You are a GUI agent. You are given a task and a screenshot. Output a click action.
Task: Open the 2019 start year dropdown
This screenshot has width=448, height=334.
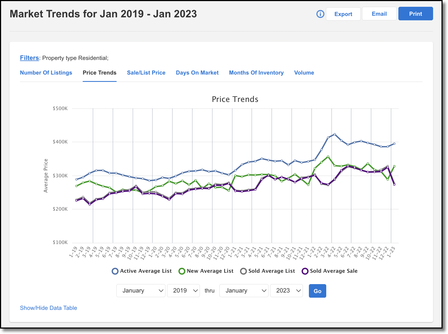tap(183, 291)
